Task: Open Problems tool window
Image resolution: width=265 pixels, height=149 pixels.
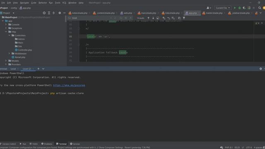Action: click(47, 144)
